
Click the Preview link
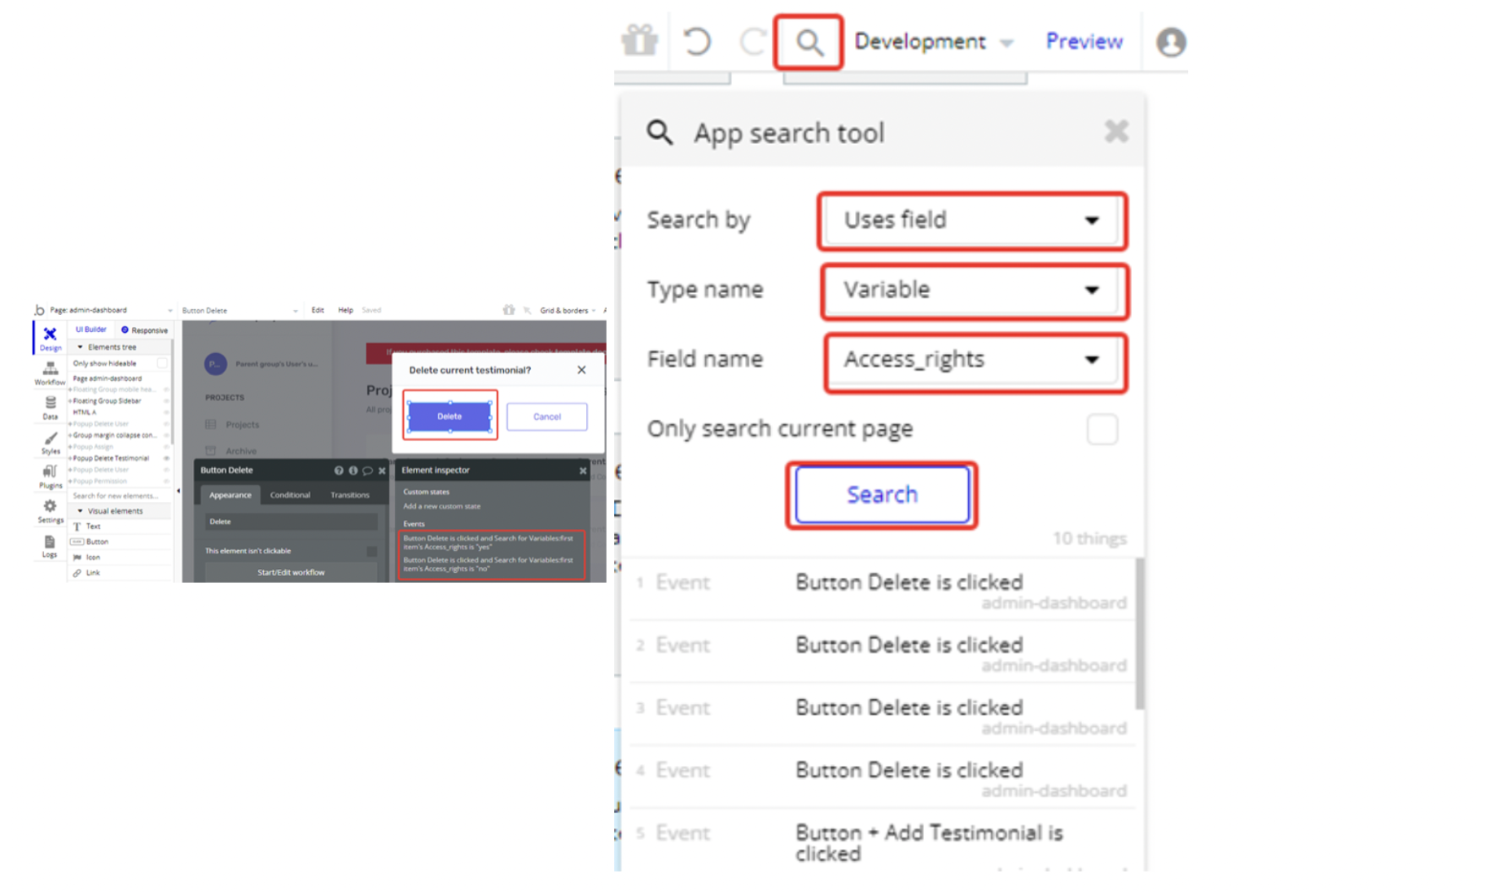click(x=1084, y=42)
